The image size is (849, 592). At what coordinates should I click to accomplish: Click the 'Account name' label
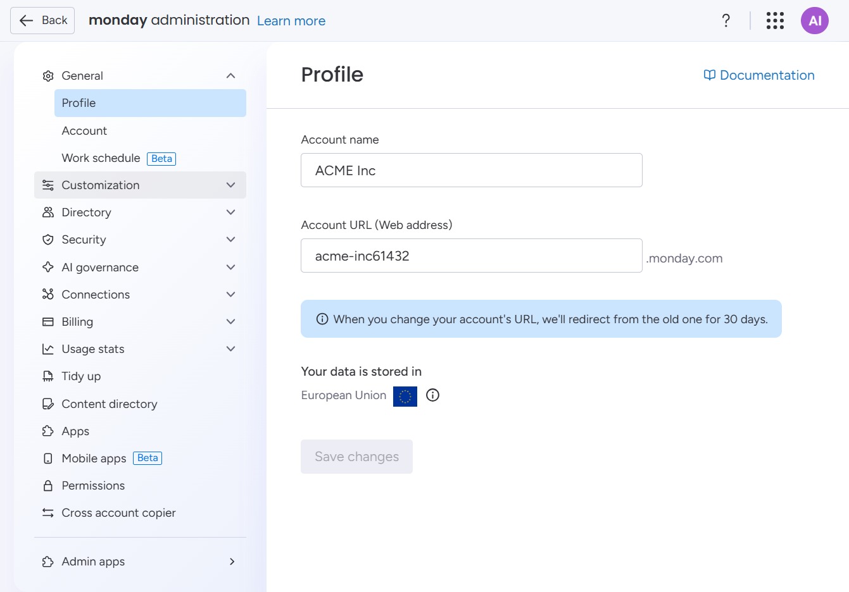click(x=340, y=140)
